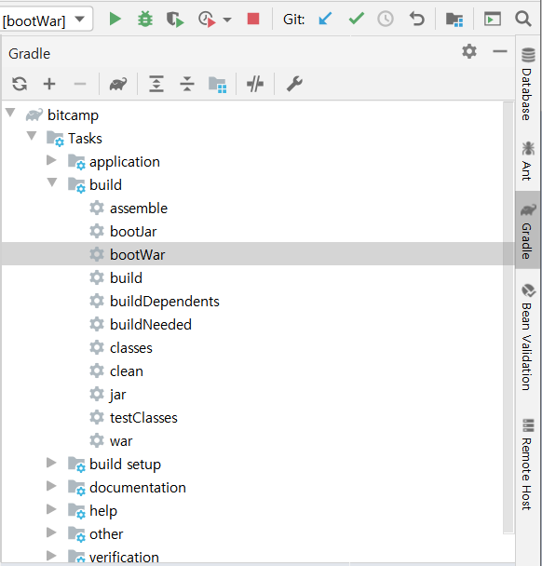The width and height of the screenshot is (542, 566).
Task: Update project with Git blue arrow
Action: 325,19
